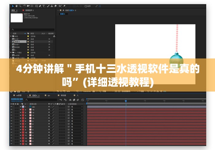Open the parent dropdown for layer 13
This screenshot has height=150, width=215.
[77, 110]
